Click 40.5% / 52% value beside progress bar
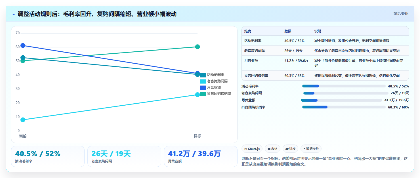 click(398, 86)
